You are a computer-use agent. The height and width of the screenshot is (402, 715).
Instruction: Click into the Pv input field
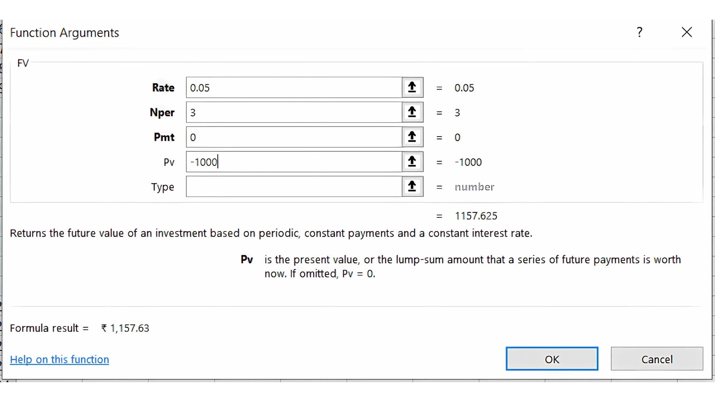[x=294, y=162]
